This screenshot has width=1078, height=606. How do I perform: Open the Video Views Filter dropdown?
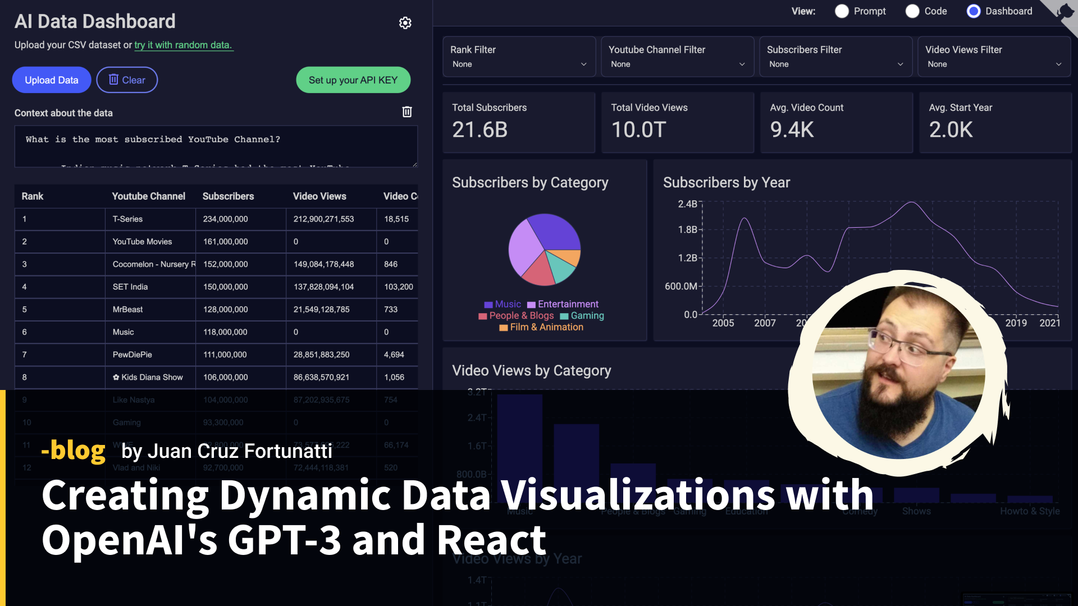tap(994, 57)
